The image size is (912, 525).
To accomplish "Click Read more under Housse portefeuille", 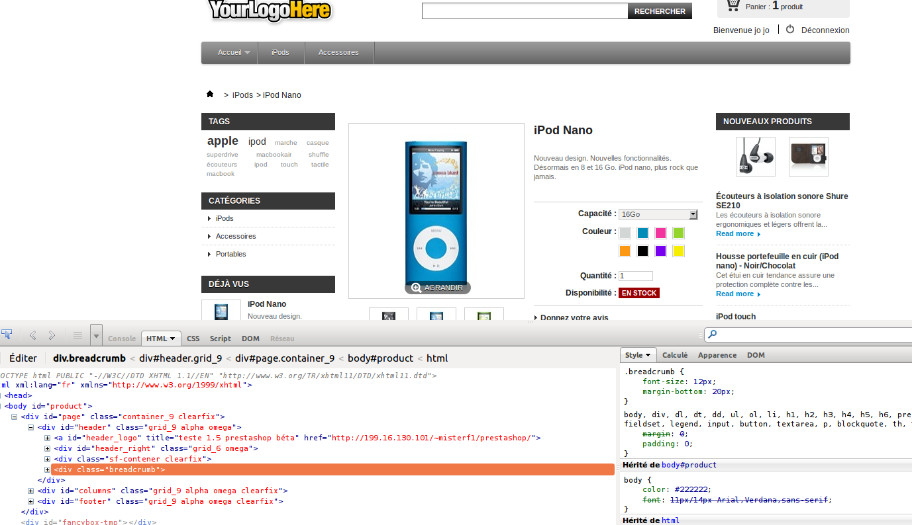I will point(738,294).
